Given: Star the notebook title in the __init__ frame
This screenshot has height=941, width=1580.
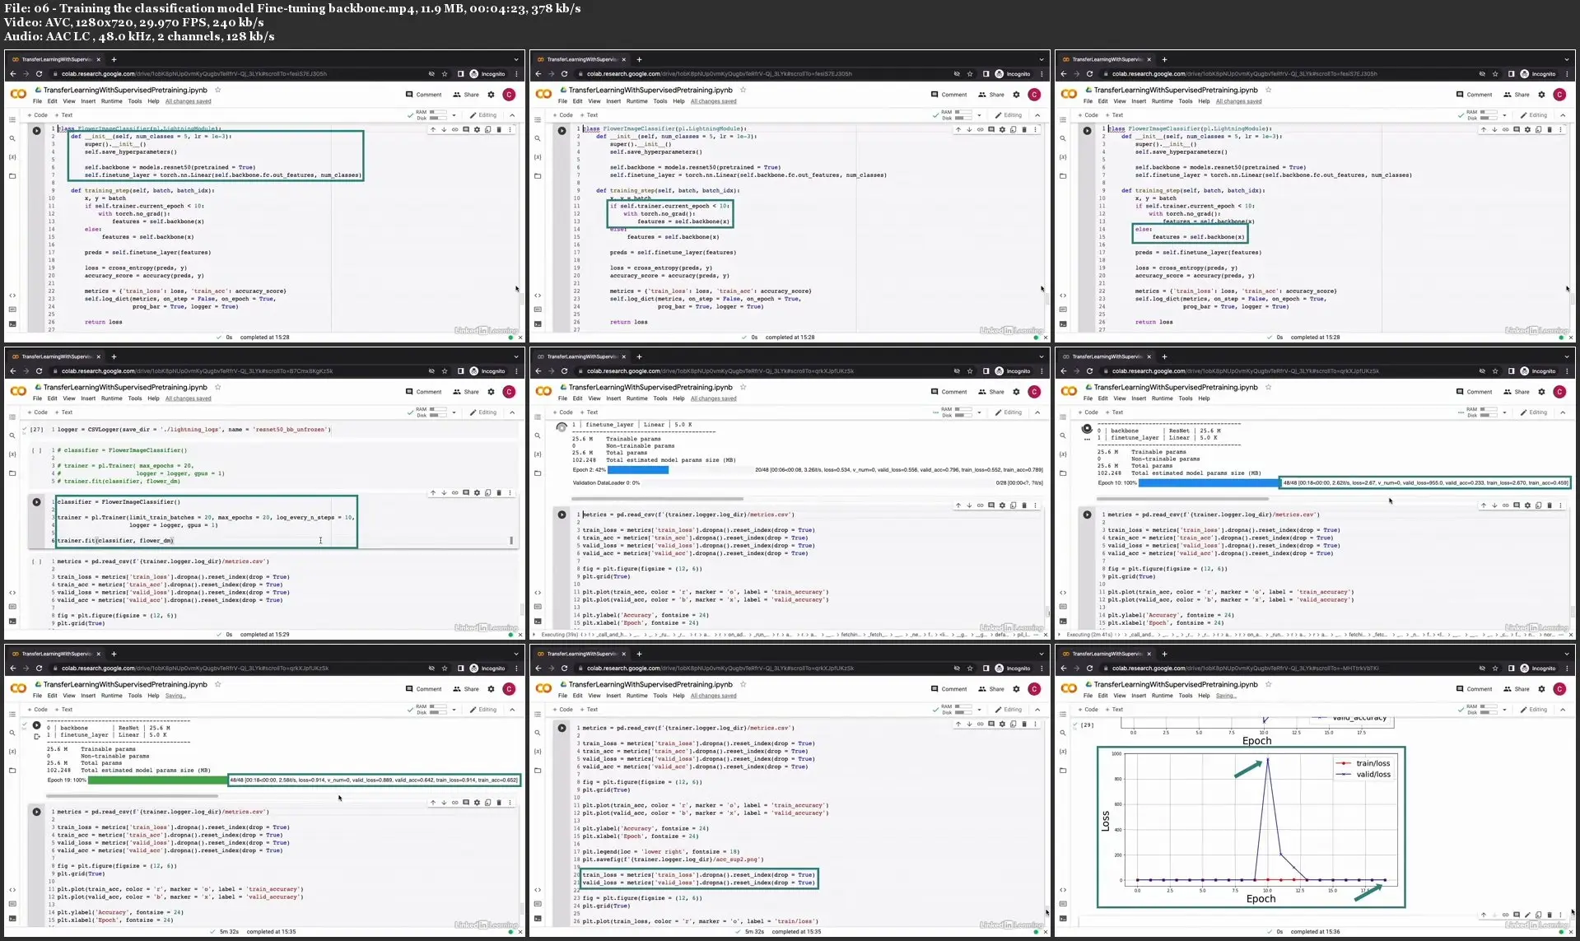Looking at the screenshot, I should 217,90.
